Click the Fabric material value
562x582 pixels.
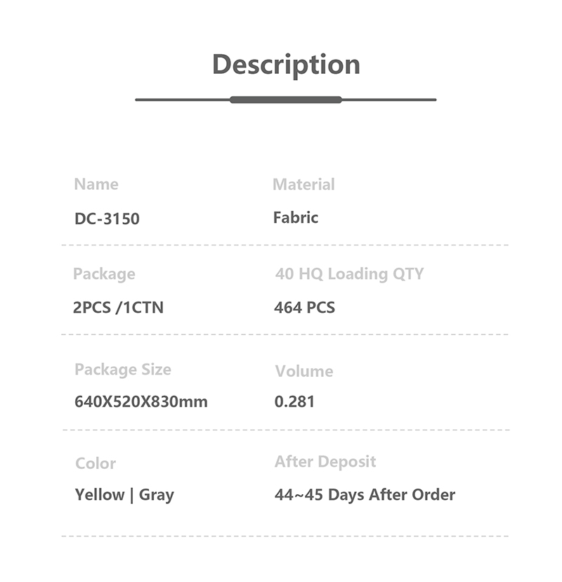click(296, 217)
